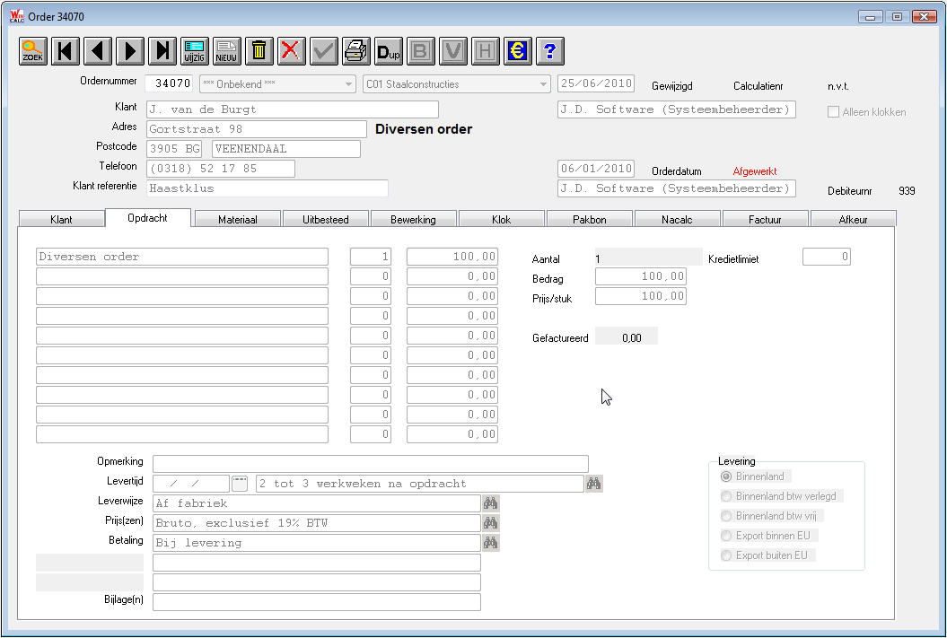947x638 pixels.
Task: Click the V toolbar icon
Action: coord(453,51)
